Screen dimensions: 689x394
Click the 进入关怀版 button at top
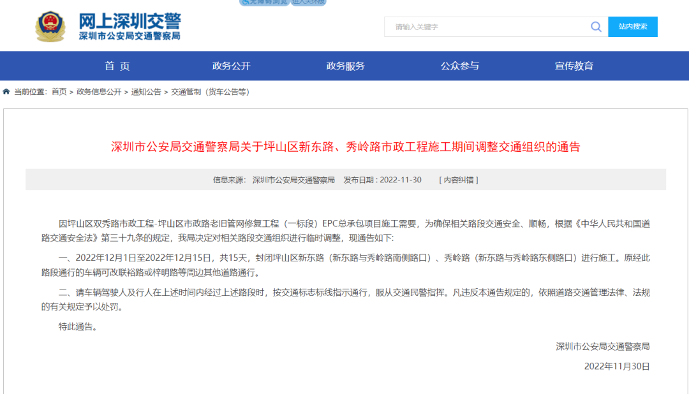[308, 2]
